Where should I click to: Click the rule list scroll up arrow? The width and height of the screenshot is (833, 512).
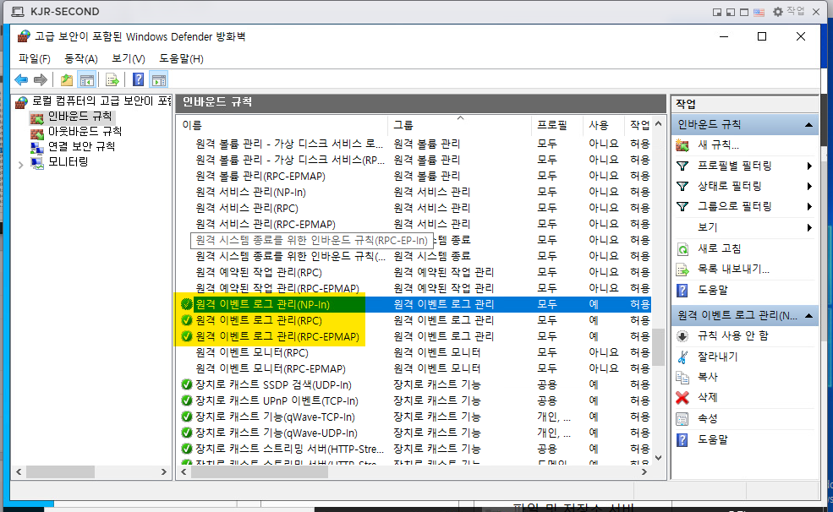tap(658, 123)
